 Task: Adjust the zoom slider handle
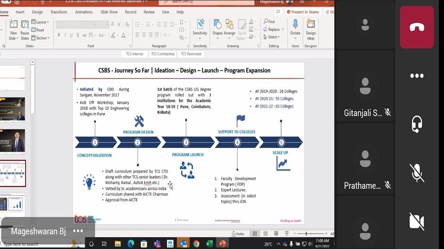click(306, 234)
